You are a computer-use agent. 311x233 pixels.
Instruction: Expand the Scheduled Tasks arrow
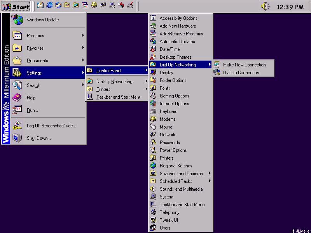tap(210, 181)
